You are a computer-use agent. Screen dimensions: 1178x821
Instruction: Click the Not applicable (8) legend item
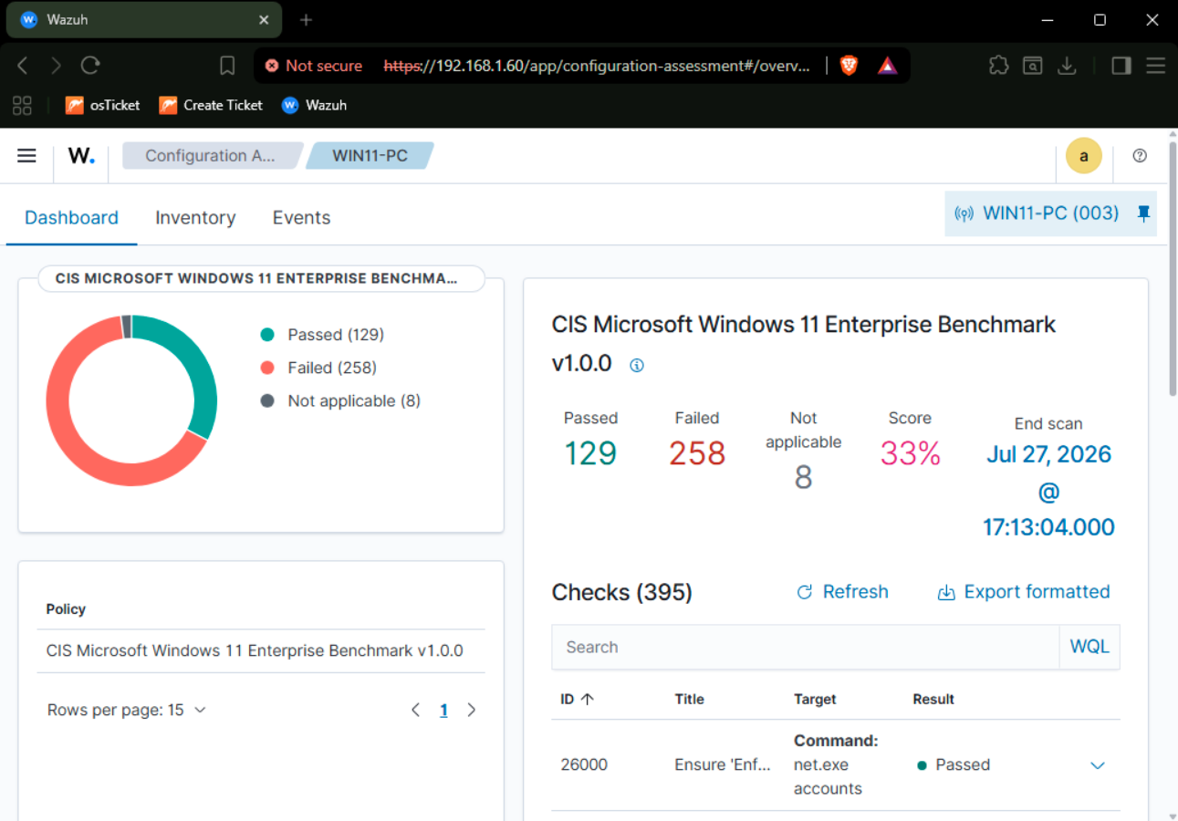[x=340, y=400]
